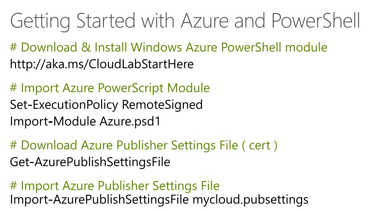Click the Set-ExecutionPolicy command
375x211 pixels.
[x=64, y=105]
